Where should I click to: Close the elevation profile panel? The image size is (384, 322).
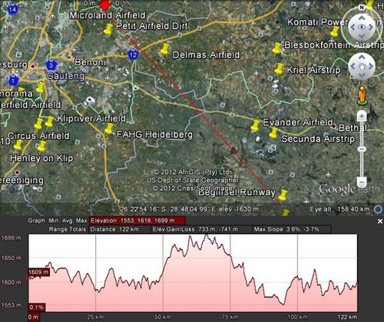coord(380,222)
